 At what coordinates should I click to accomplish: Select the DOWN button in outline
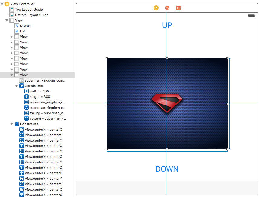tap(25, 26)
